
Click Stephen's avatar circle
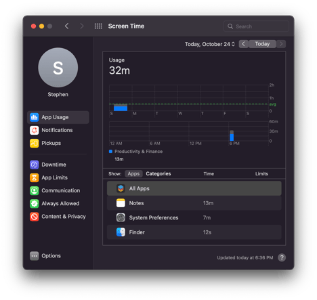58,68
